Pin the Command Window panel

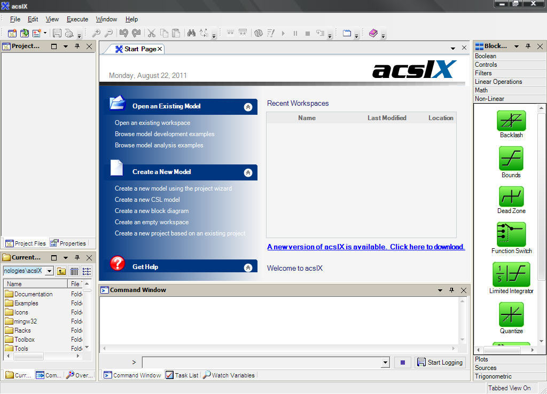[451, 290]
